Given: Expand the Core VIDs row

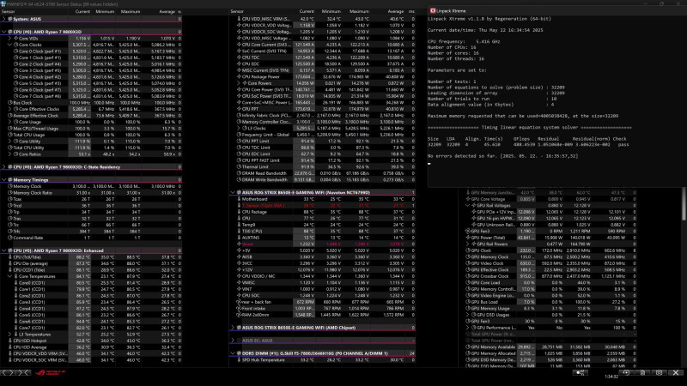Looking at the screenshot, I should point(9,39).
